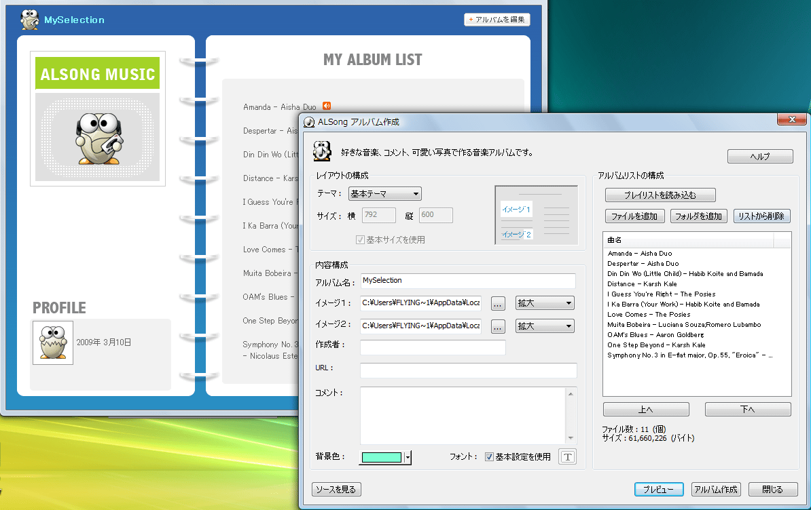Open font settings with the T icon button
The height and width of the screenshot is (510, 811).
(x=567, y=457)
